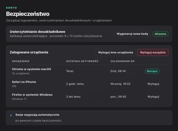Image resolution: width=178 pixels, height=131 pixels.
Task: Log out Safari na iPhonie session
Action: coord(153,84)
